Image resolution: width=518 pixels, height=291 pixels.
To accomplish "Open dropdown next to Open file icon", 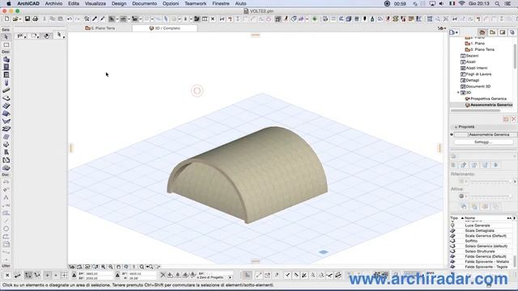I will click(20, 19).
